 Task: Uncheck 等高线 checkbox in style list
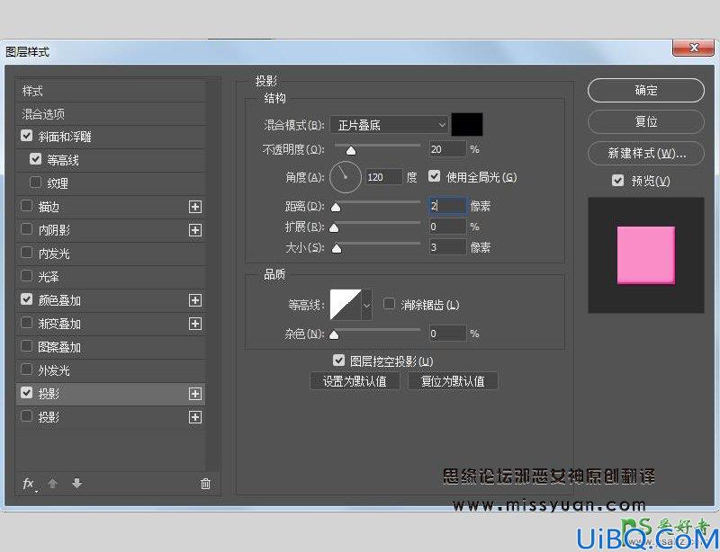point(35,159)
